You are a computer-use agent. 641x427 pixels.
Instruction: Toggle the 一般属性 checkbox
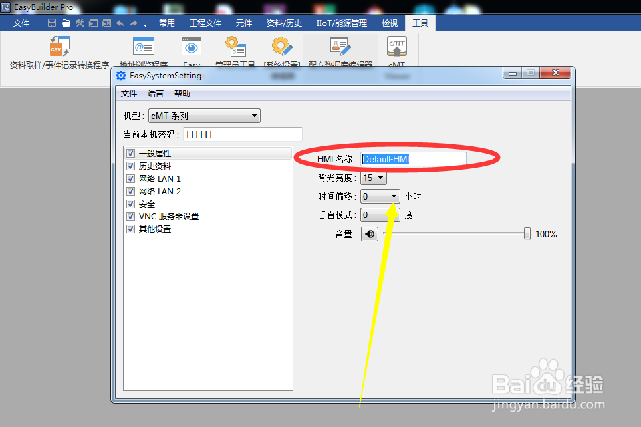point(130,154)
